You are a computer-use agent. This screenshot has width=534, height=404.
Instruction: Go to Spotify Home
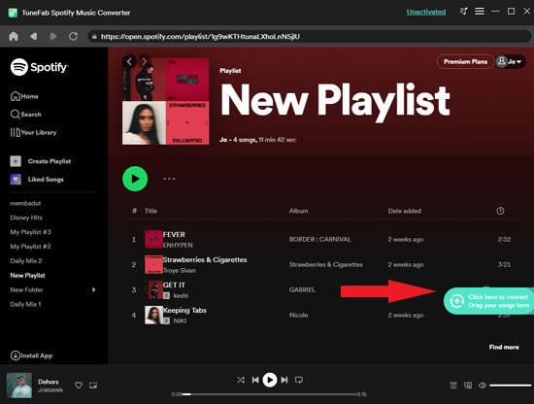pyautogui.click(x=24, y=96)
